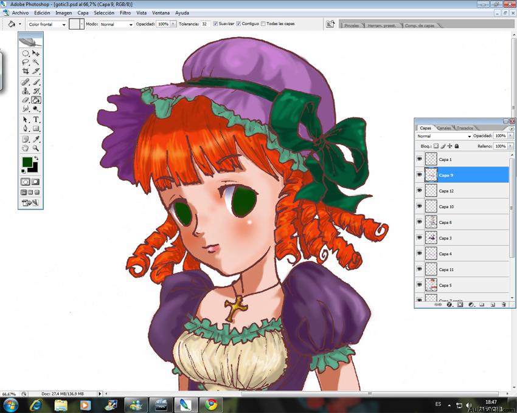Select the Notes tool
Viewport: 517px width, 413px height.
click(26, 139)
